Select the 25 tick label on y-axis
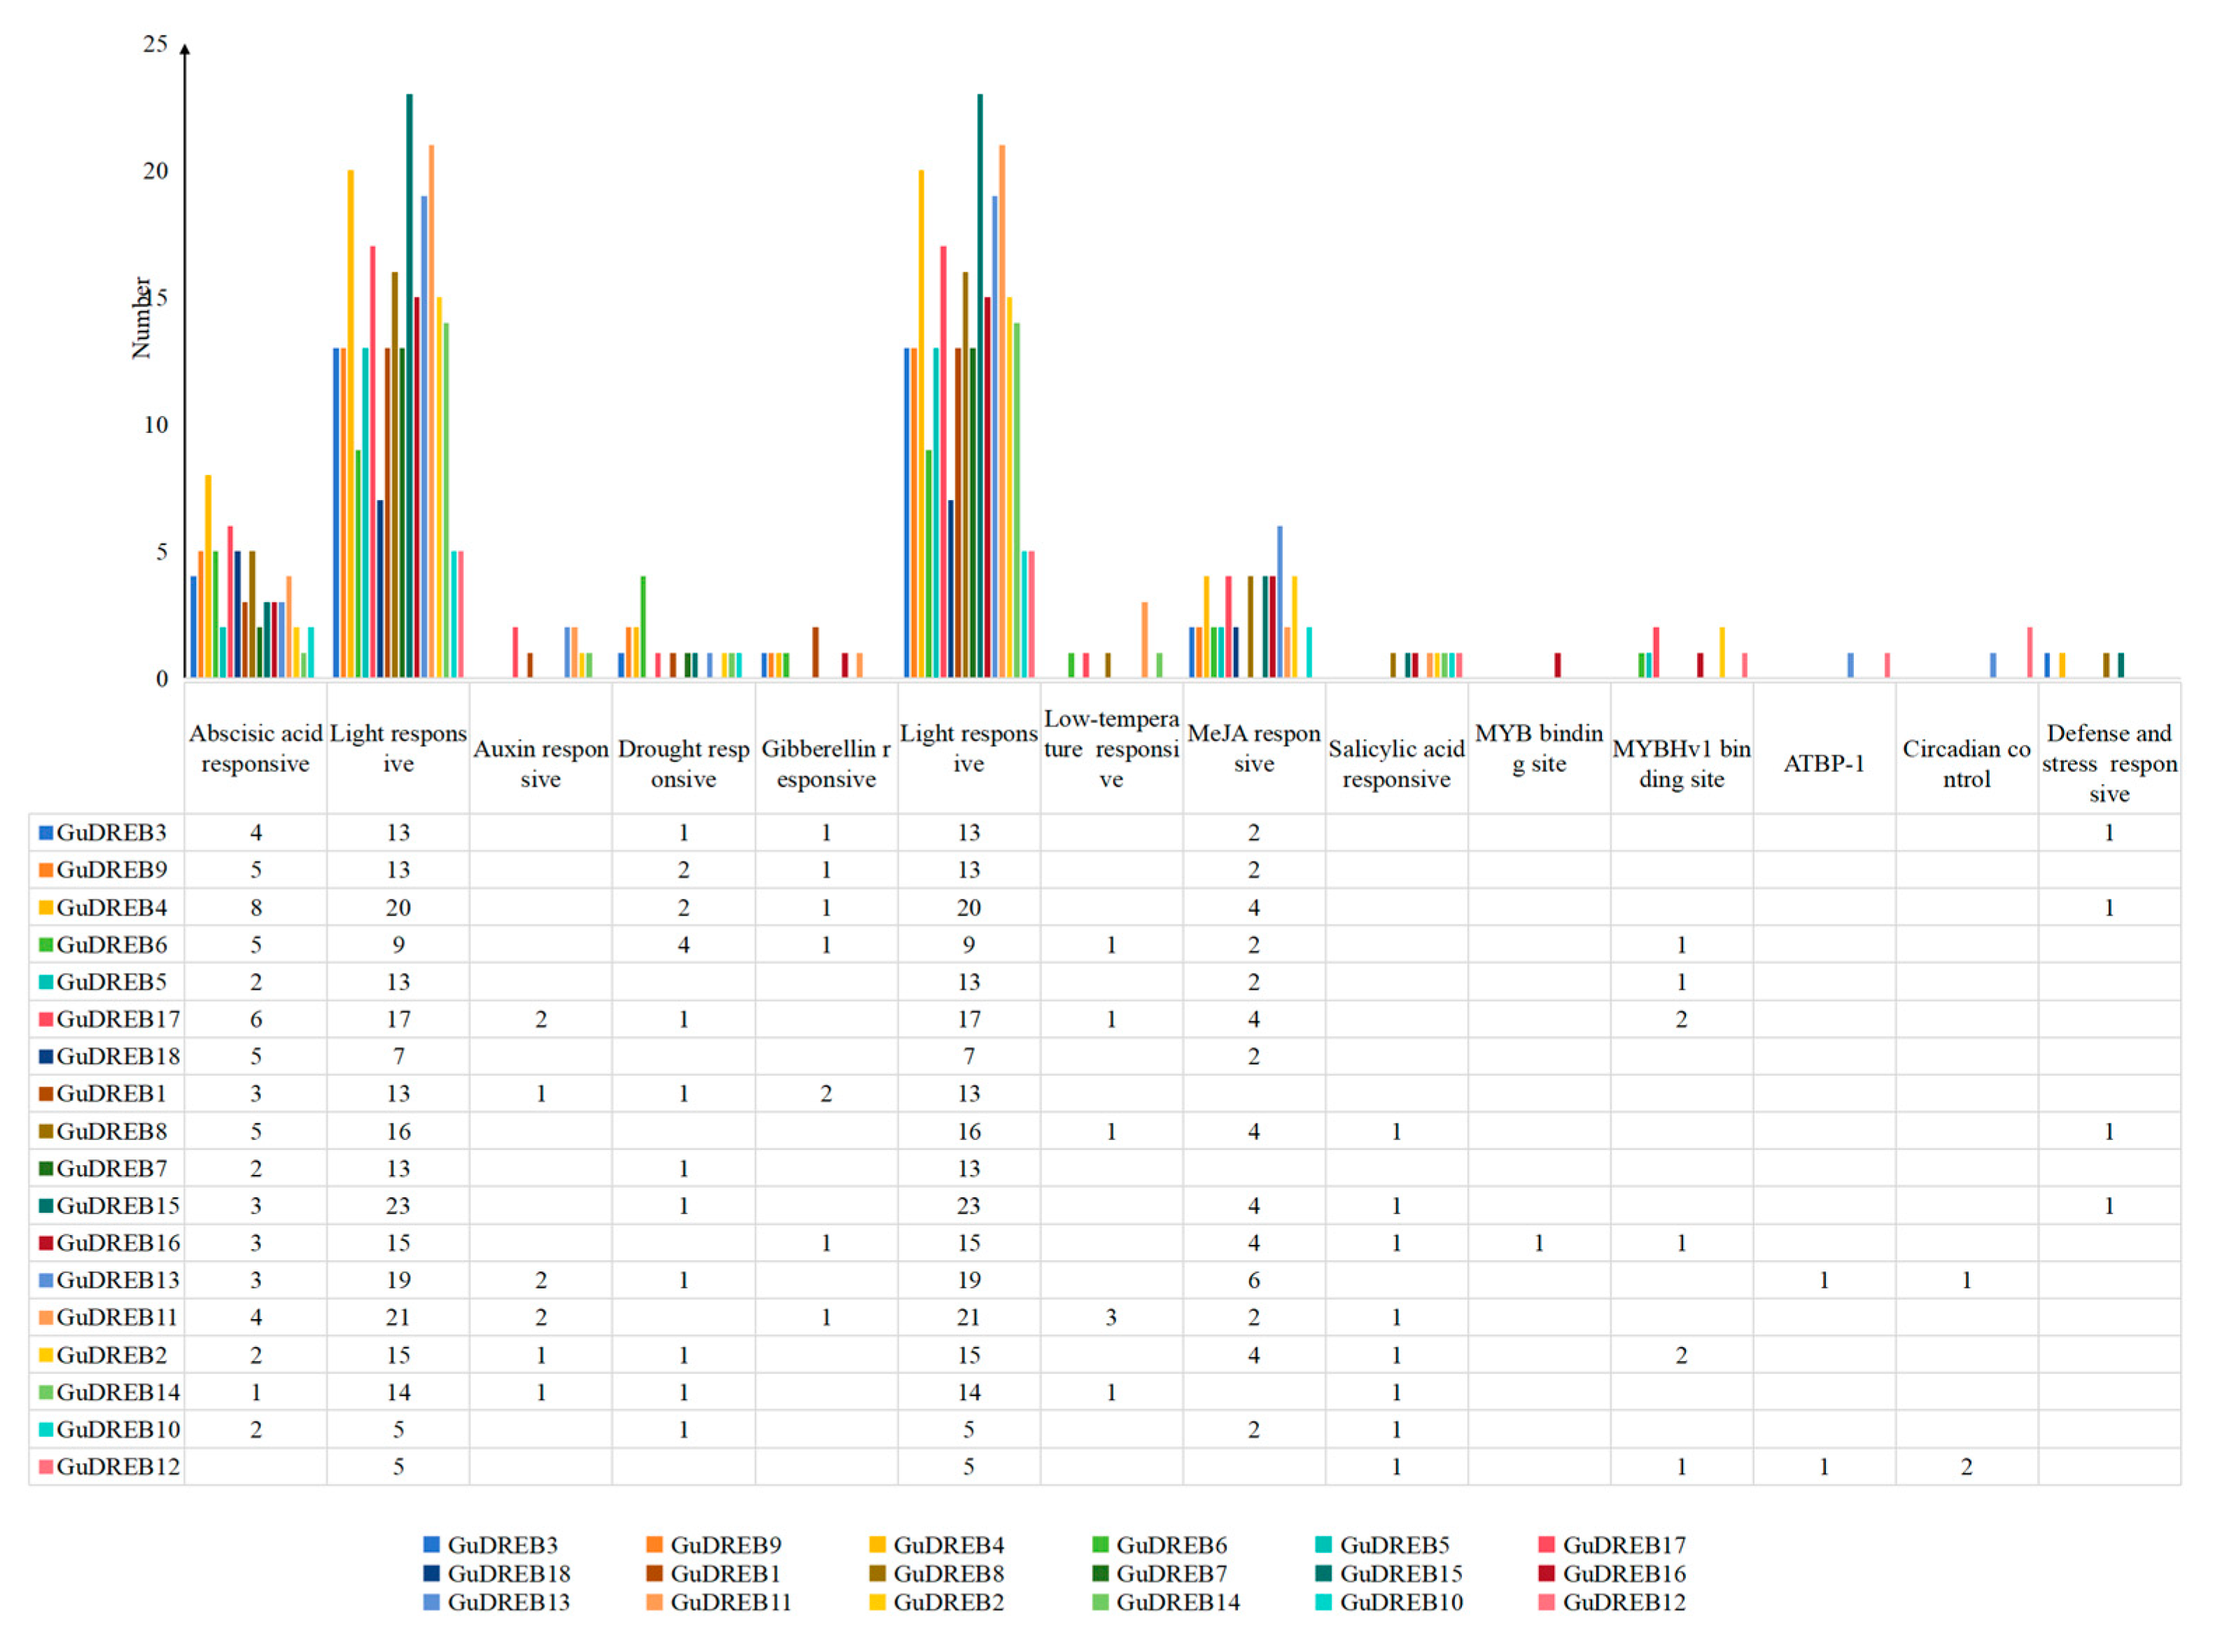The image size is (2222, 1652). [155, 44]
